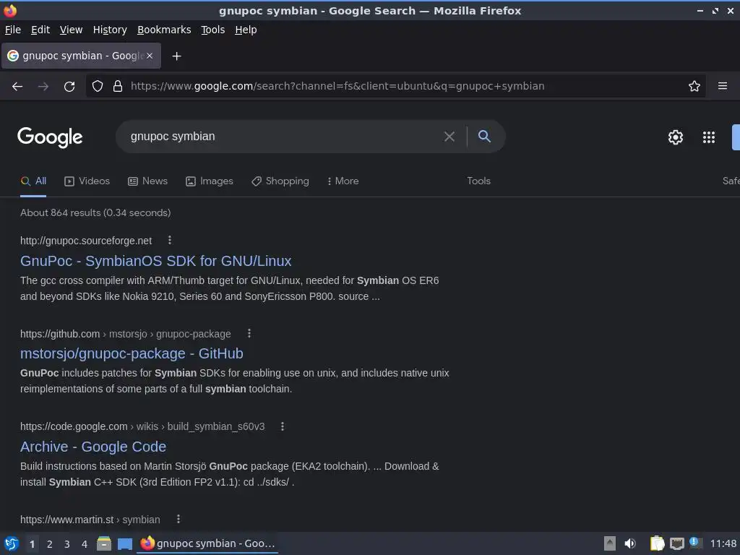The height and width of the screenshot is (555, 740).
Task: Open mstorsjo/gnupoc-package - GitHub link
Action: coord(132,353)
